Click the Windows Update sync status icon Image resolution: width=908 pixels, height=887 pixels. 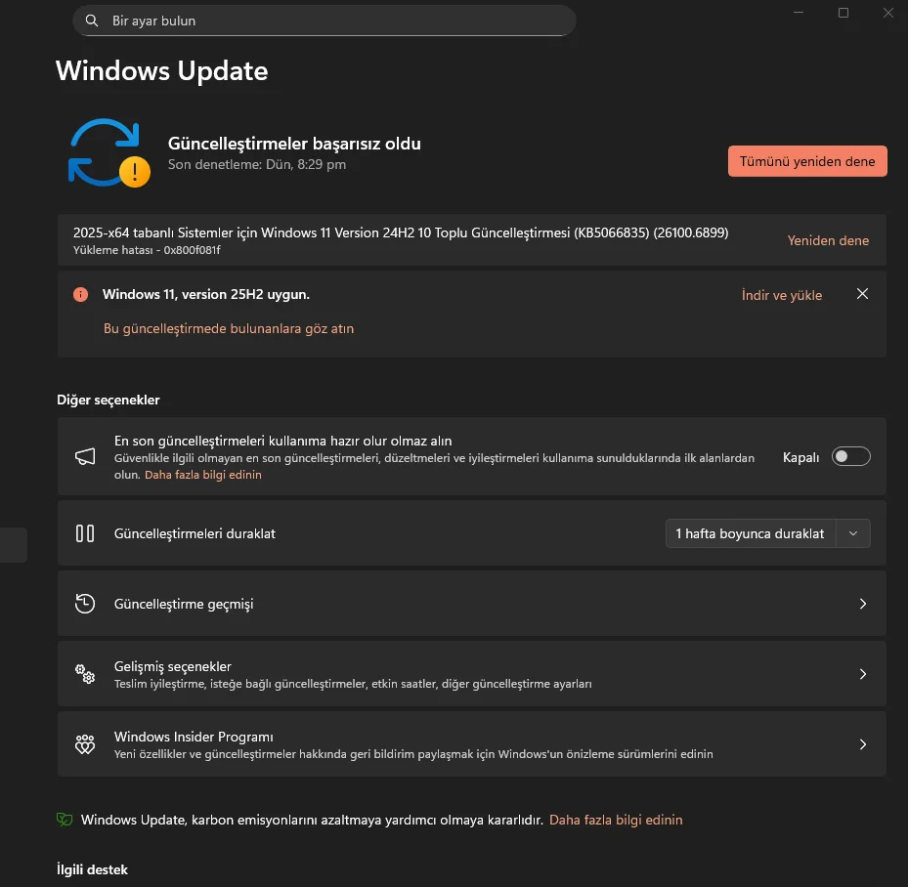tap(107, 152)
